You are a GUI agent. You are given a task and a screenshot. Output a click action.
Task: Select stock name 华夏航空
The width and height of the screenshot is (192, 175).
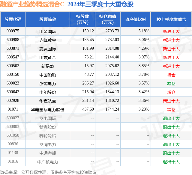[x=48, y=101]
